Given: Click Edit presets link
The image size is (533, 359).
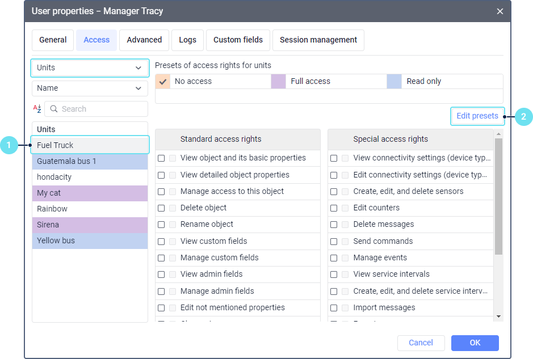Looking at the screenshot, I should coord(477,116).
